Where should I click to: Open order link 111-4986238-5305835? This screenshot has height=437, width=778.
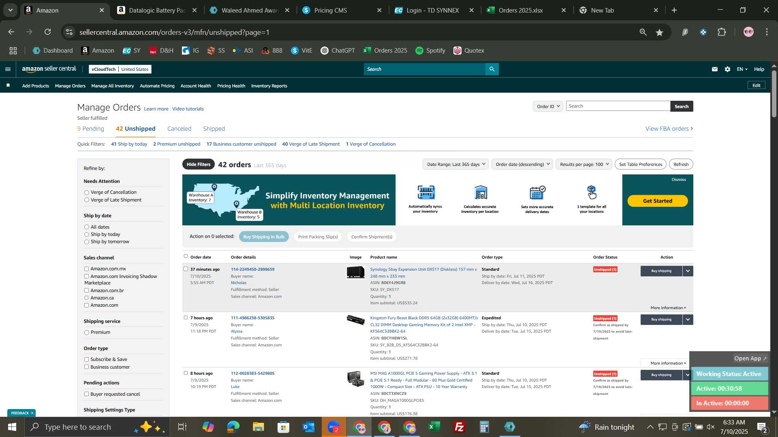click(x=252, y=318)
